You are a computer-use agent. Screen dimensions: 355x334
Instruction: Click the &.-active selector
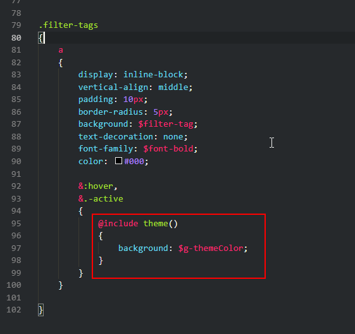(x=101, y=199)
